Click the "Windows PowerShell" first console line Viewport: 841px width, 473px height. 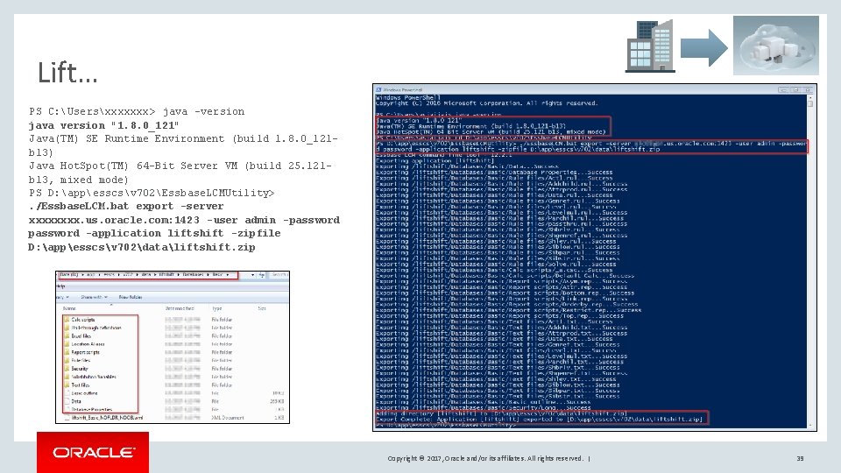(407, 97)
